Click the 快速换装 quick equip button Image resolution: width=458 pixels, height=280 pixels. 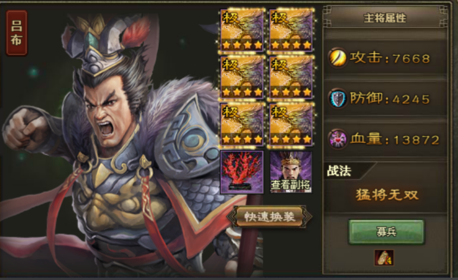(270, 217)
